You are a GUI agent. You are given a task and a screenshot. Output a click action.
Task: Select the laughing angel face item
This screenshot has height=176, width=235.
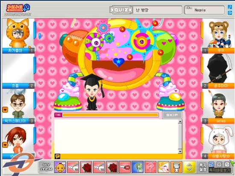click(164, 167)
